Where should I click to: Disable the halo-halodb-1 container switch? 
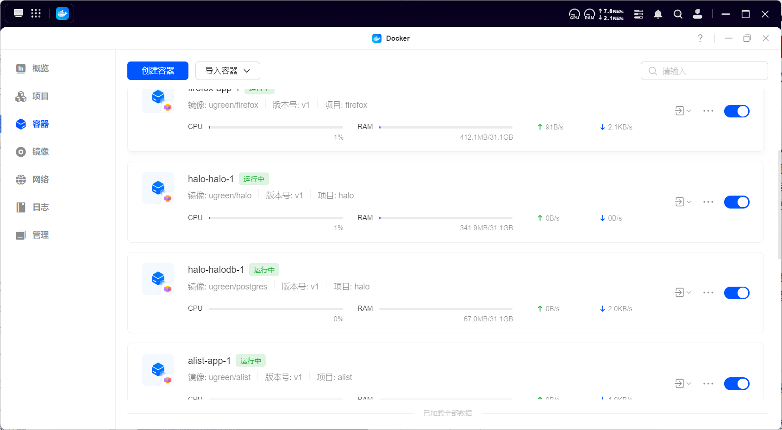(x=736, y=293)
